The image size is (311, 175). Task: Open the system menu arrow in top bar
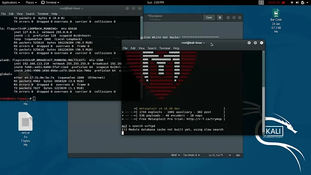307,3
